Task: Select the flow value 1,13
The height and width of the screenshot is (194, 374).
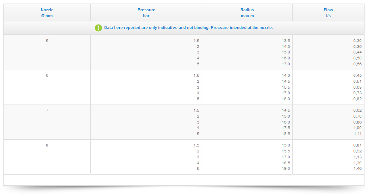Action: 357,157
